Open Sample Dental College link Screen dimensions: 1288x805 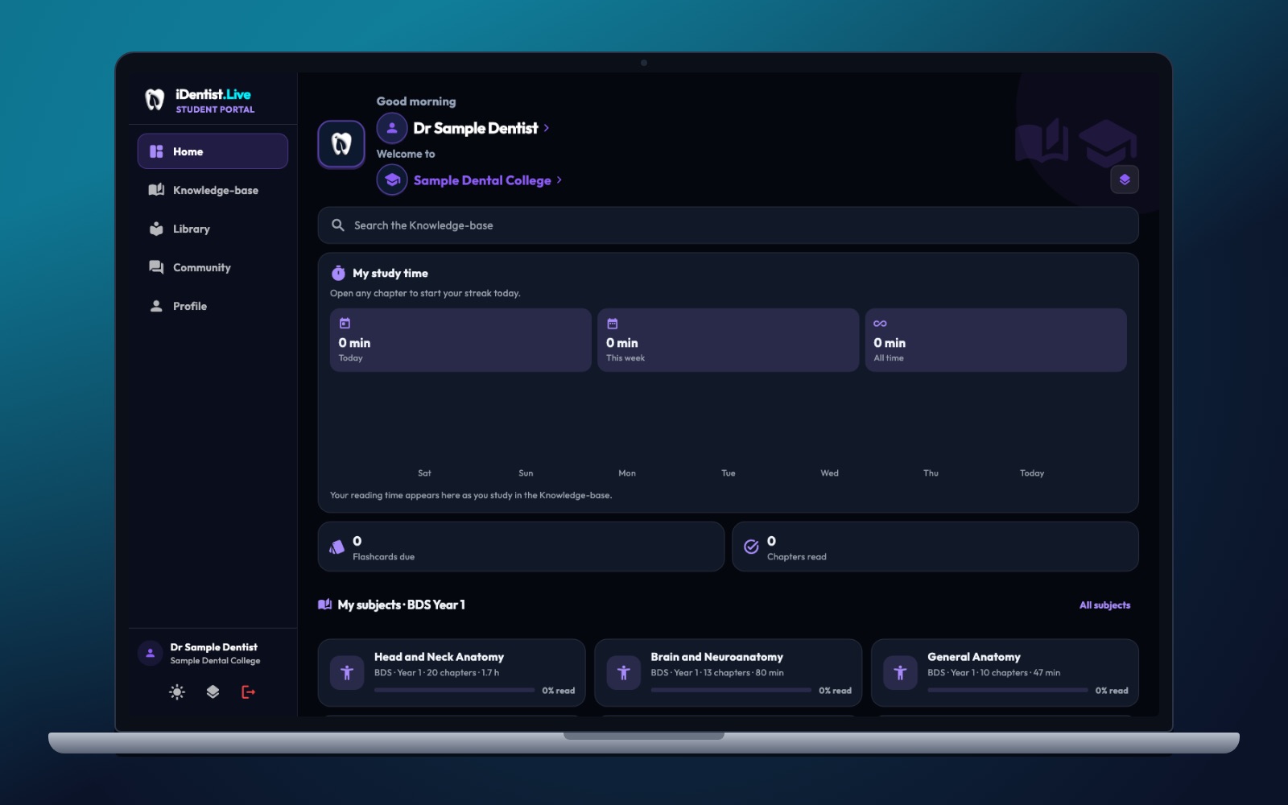482,180
